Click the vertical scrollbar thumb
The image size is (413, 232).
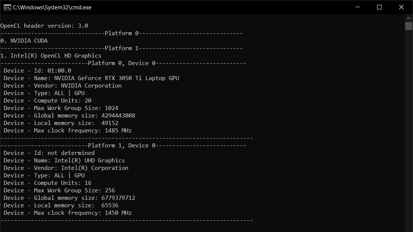point(409,26)
